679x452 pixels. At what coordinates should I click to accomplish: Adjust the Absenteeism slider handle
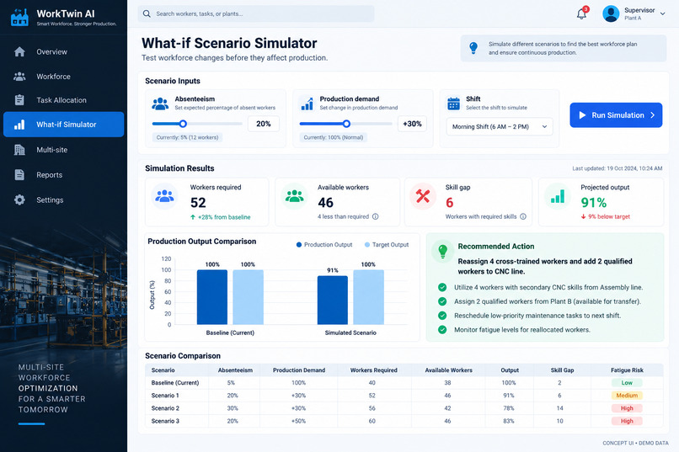click(x=183, y=124)
